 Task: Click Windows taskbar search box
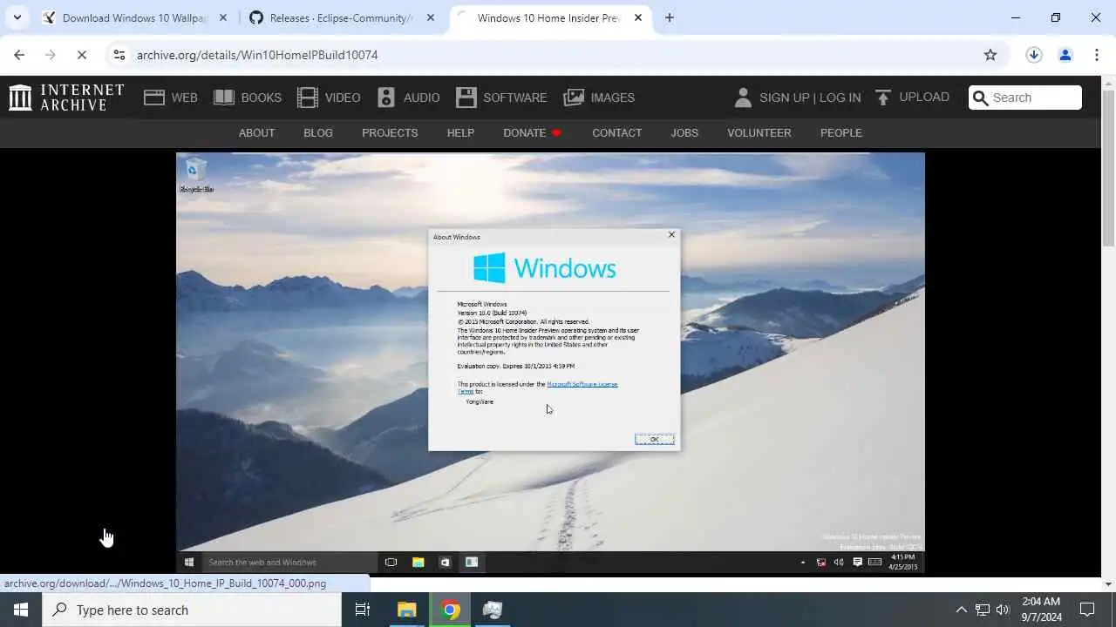point(192,610)
